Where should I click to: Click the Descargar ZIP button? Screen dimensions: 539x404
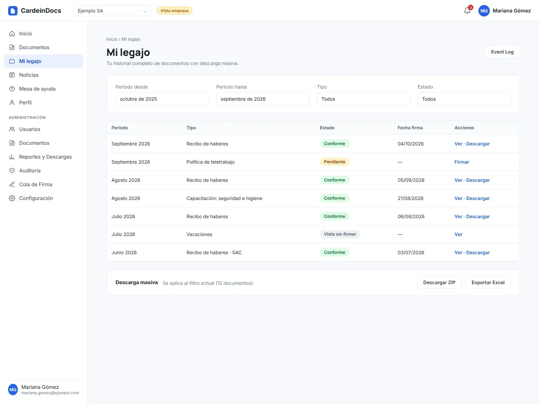click(439, 282)
